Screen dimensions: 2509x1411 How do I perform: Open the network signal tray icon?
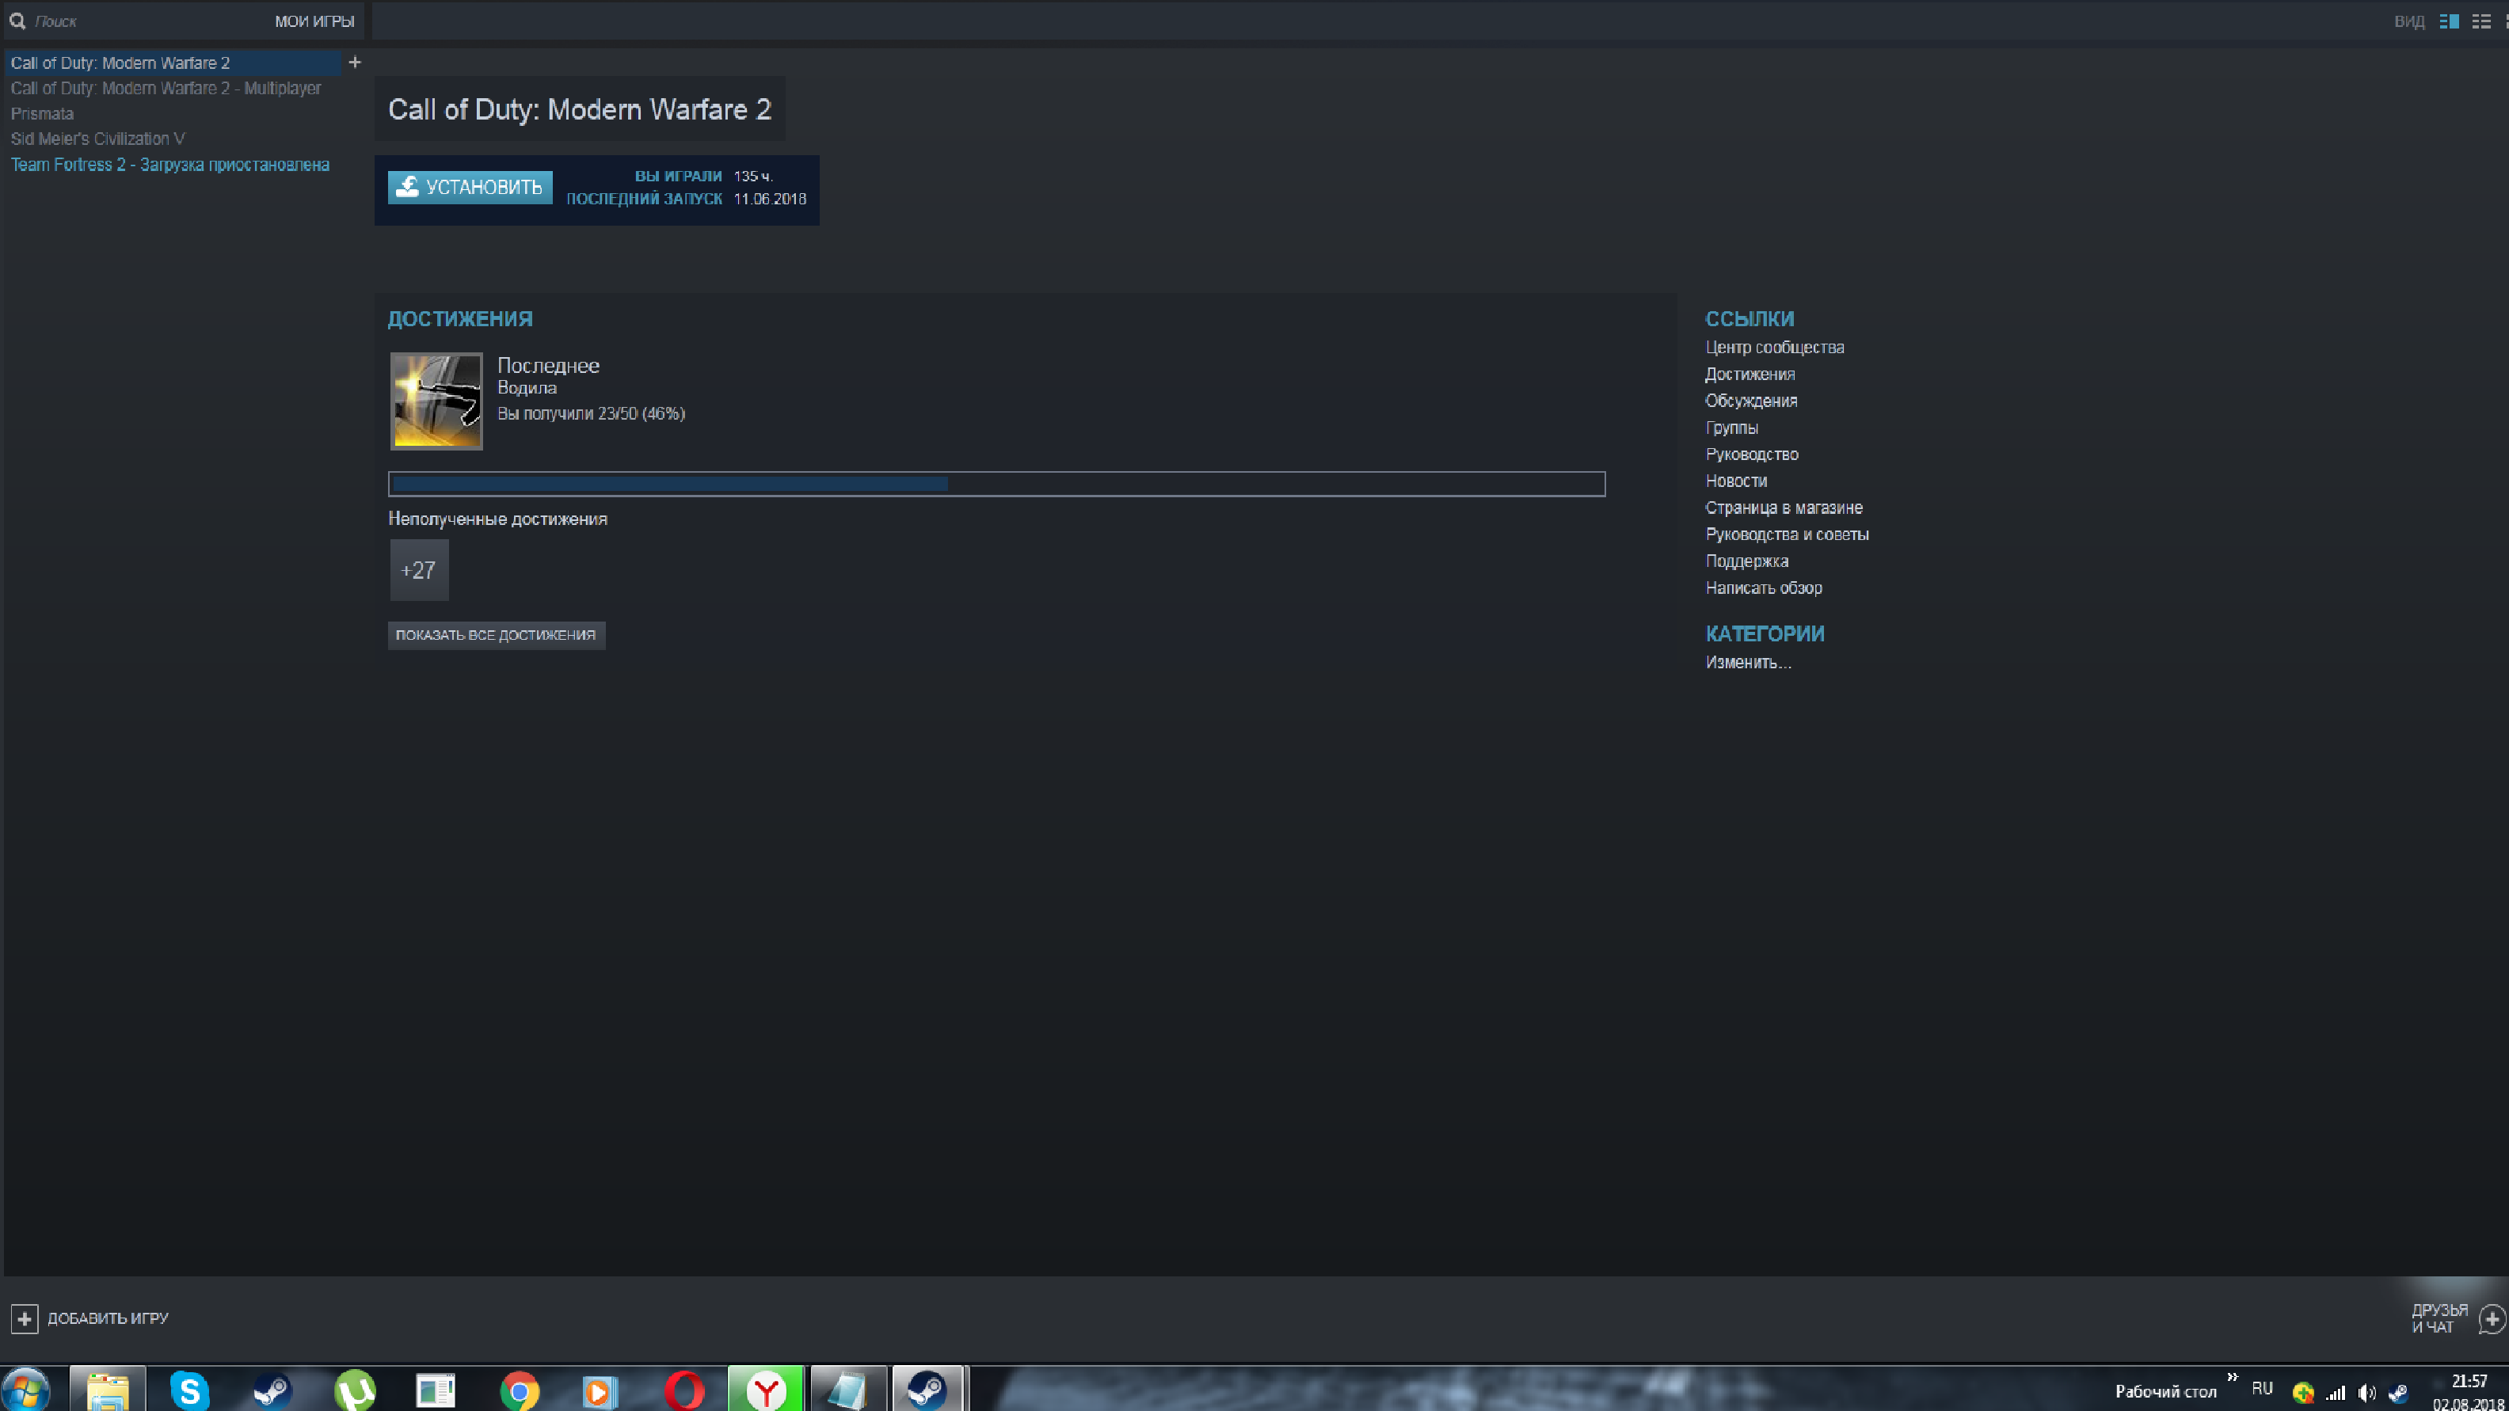2336,1393
